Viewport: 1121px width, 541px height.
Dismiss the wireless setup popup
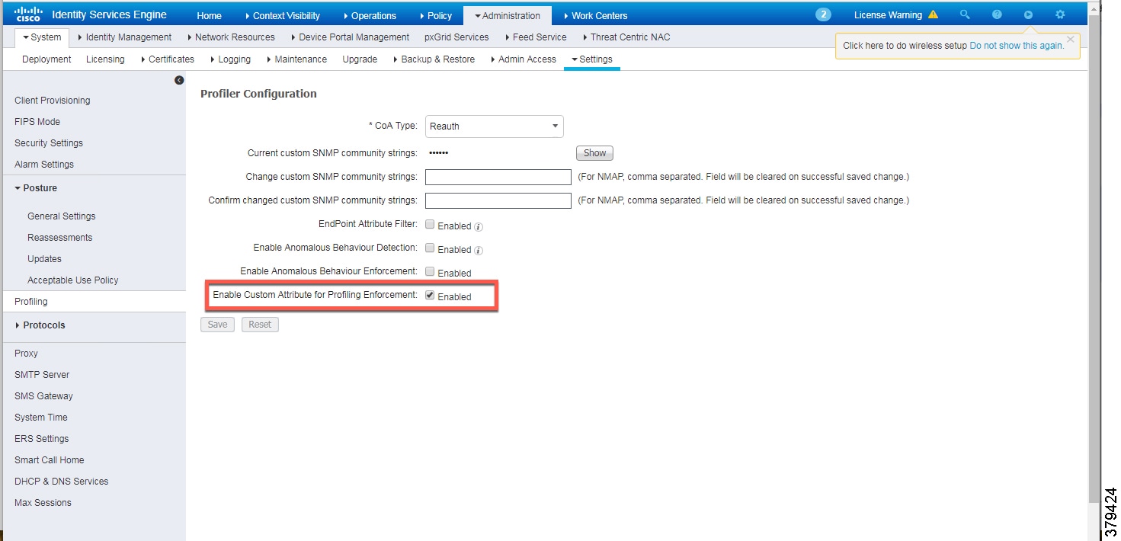[1071, 39]
